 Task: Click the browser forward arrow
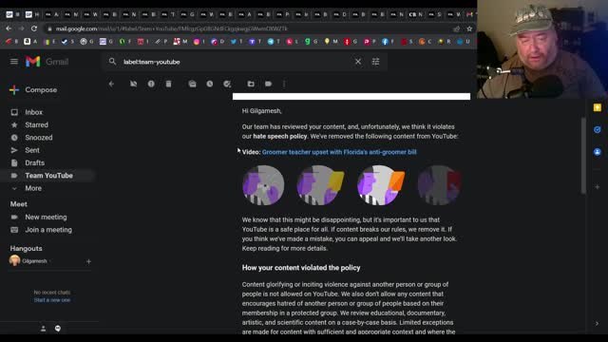[21, 28]
